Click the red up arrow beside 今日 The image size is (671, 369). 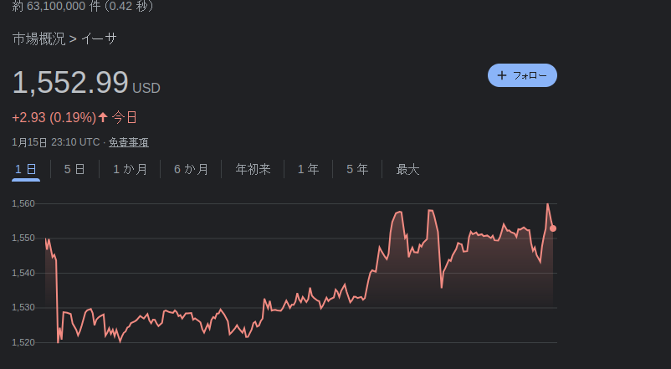(103, 117)
